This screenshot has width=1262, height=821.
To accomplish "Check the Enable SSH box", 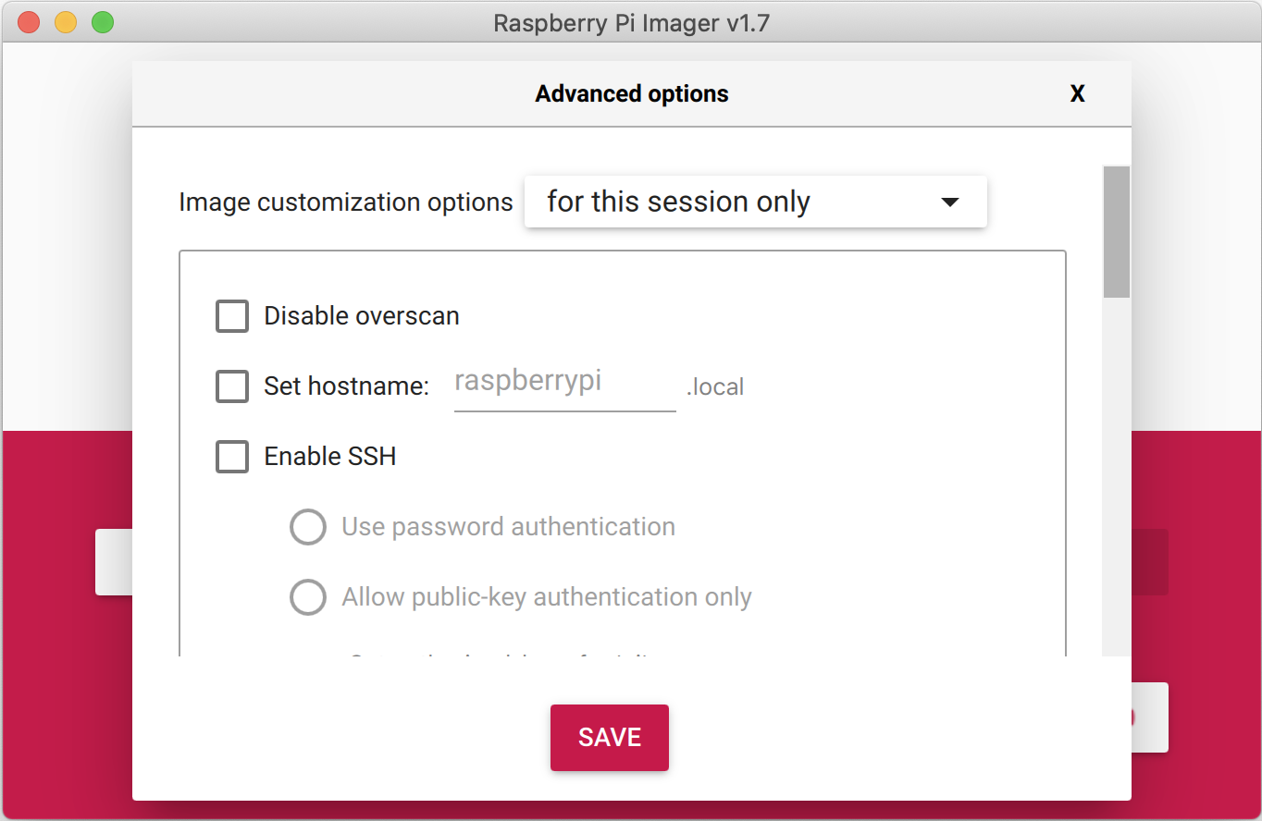I will click(x=232, y=456).
